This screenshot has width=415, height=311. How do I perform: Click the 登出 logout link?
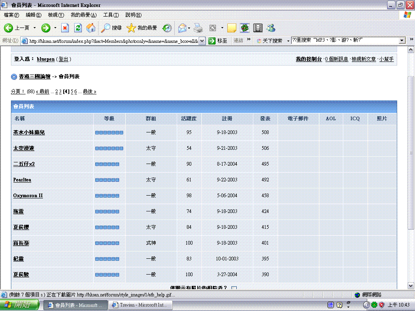click(x=63, y=59)
